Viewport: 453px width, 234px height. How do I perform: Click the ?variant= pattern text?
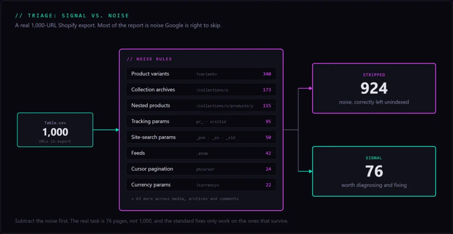[x=207, y=74]
